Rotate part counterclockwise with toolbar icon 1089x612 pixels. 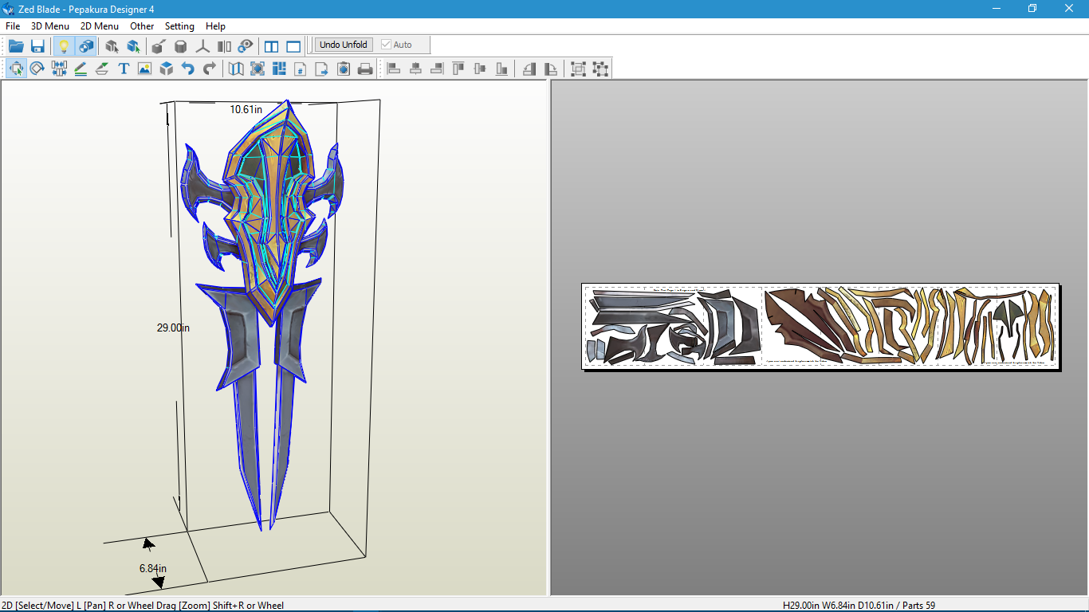(529, 69)
